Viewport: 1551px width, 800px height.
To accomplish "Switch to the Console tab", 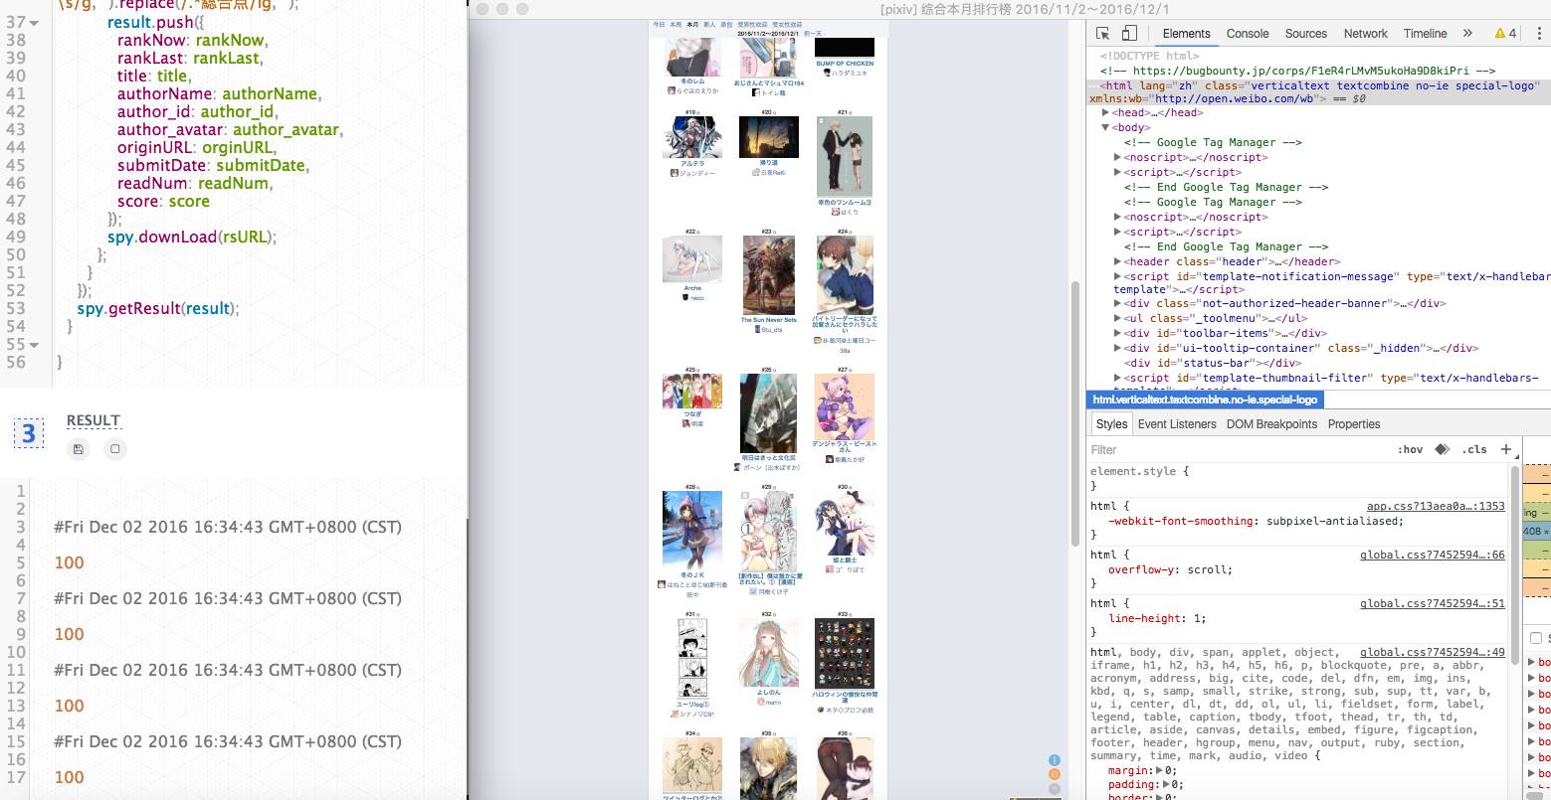I will [1248, 33].
